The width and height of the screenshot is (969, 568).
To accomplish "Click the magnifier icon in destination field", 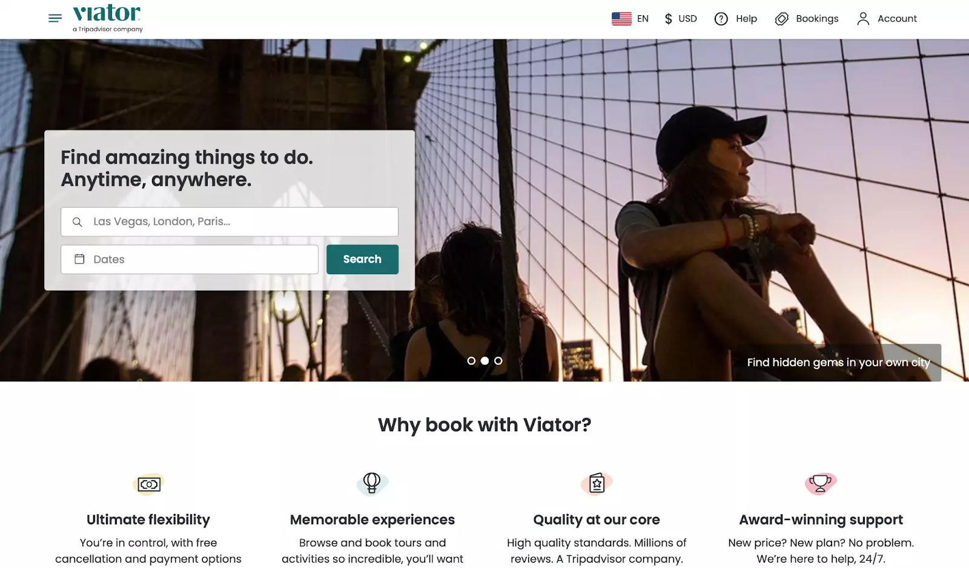I will click(78, 222).
